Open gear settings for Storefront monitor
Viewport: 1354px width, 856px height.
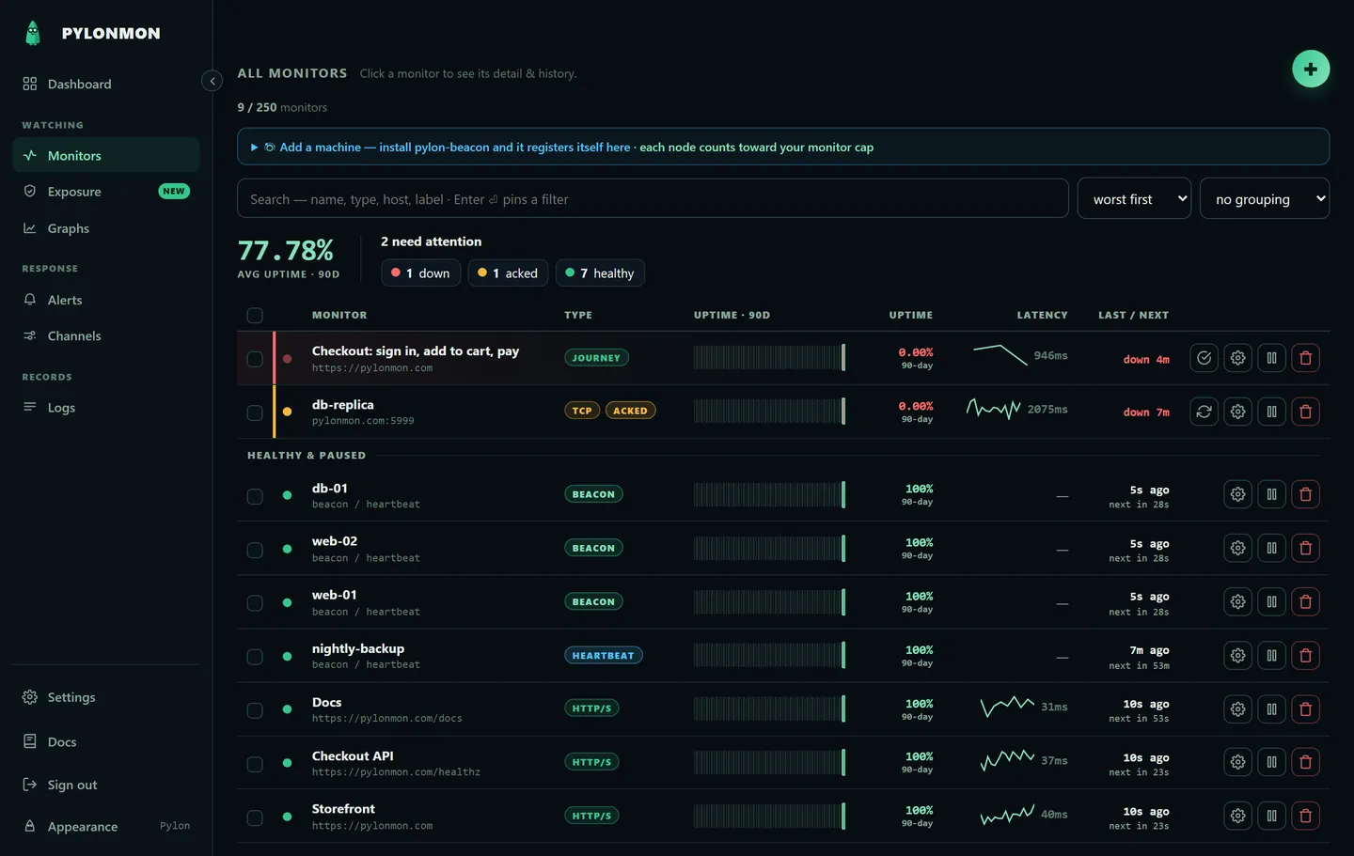click(1237, 816)
